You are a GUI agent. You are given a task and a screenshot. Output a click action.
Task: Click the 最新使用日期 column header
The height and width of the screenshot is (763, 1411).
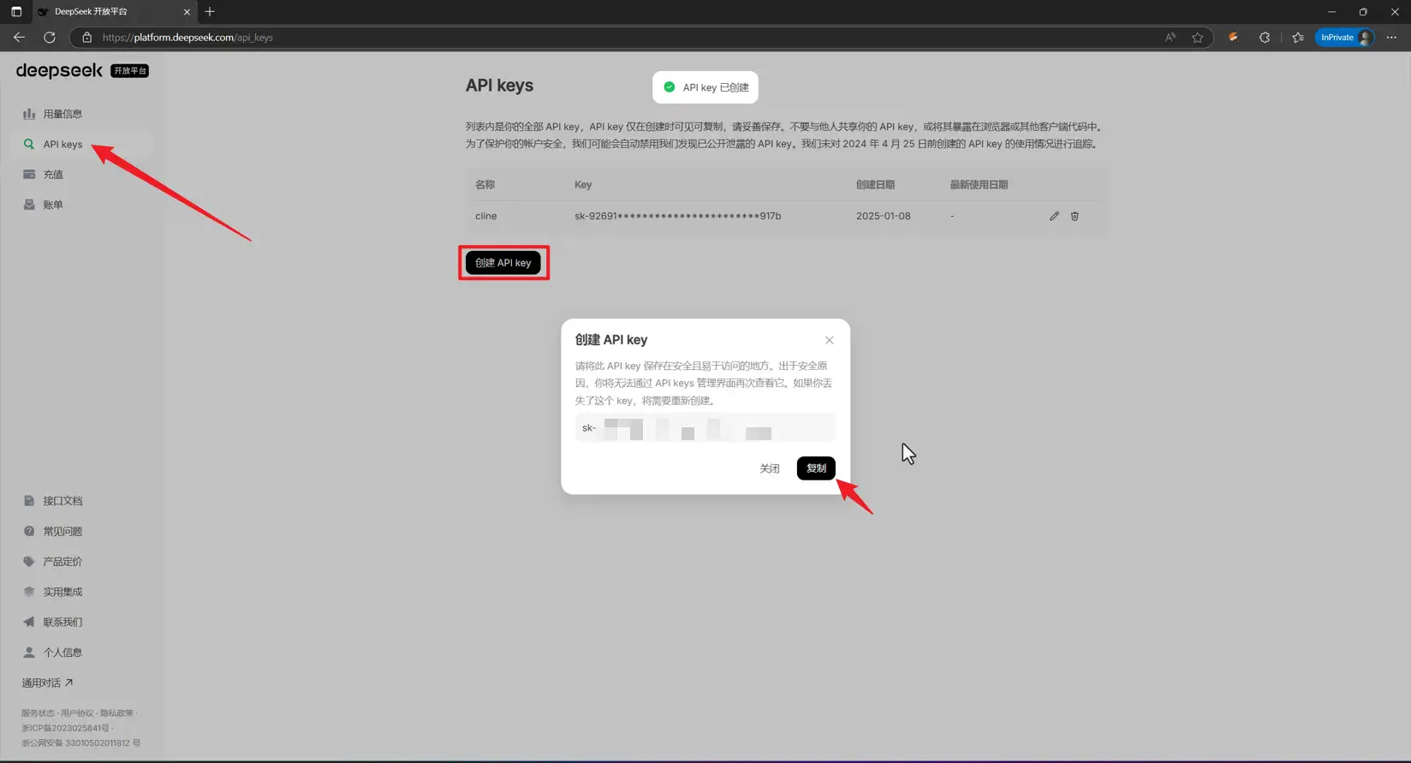point(979,185)
